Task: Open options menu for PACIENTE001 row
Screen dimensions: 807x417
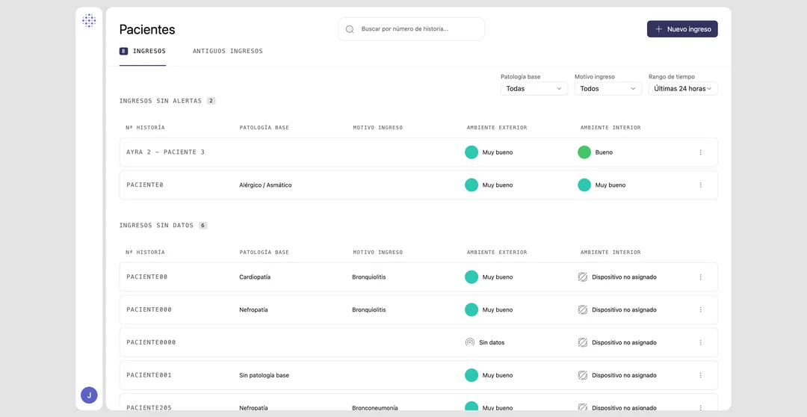Action: (x=700, y=375)
